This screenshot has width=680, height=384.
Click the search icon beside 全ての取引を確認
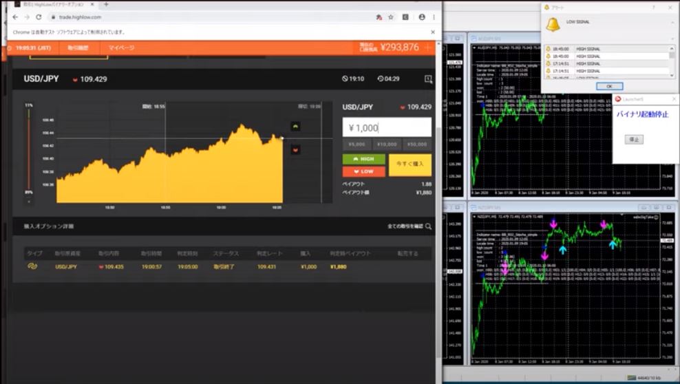tap(428, 226)
